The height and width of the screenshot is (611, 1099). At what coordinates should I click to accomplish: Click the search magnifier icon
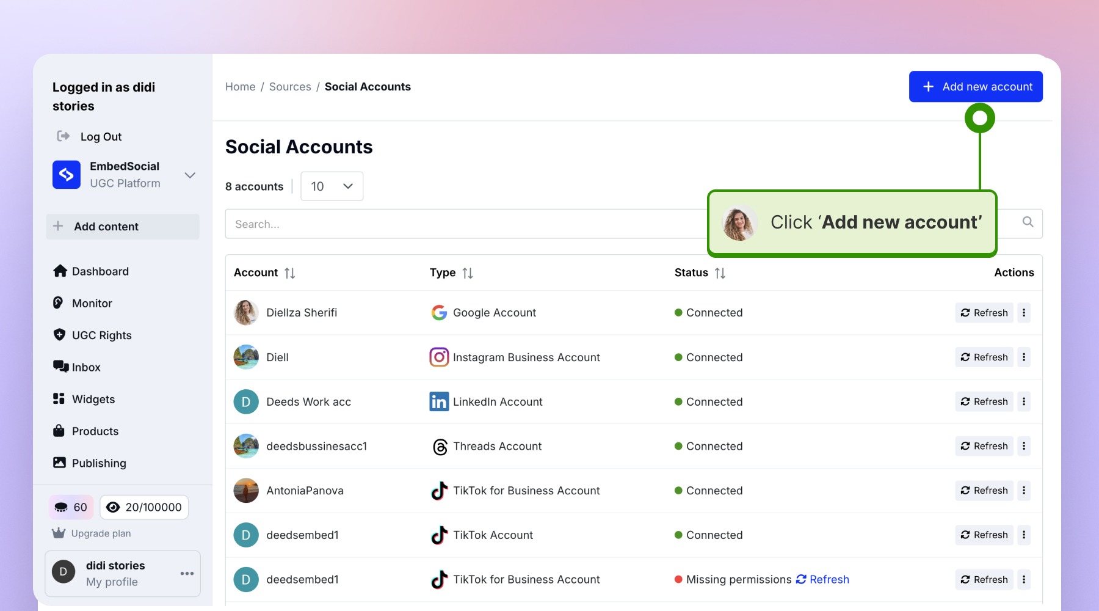[1028, 222]
